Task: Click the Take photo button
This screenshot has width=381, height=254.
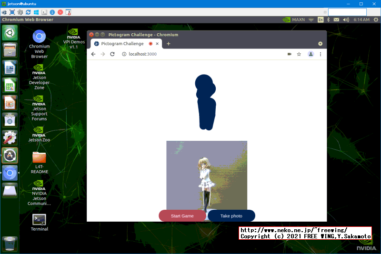Action: click(231, 215)
